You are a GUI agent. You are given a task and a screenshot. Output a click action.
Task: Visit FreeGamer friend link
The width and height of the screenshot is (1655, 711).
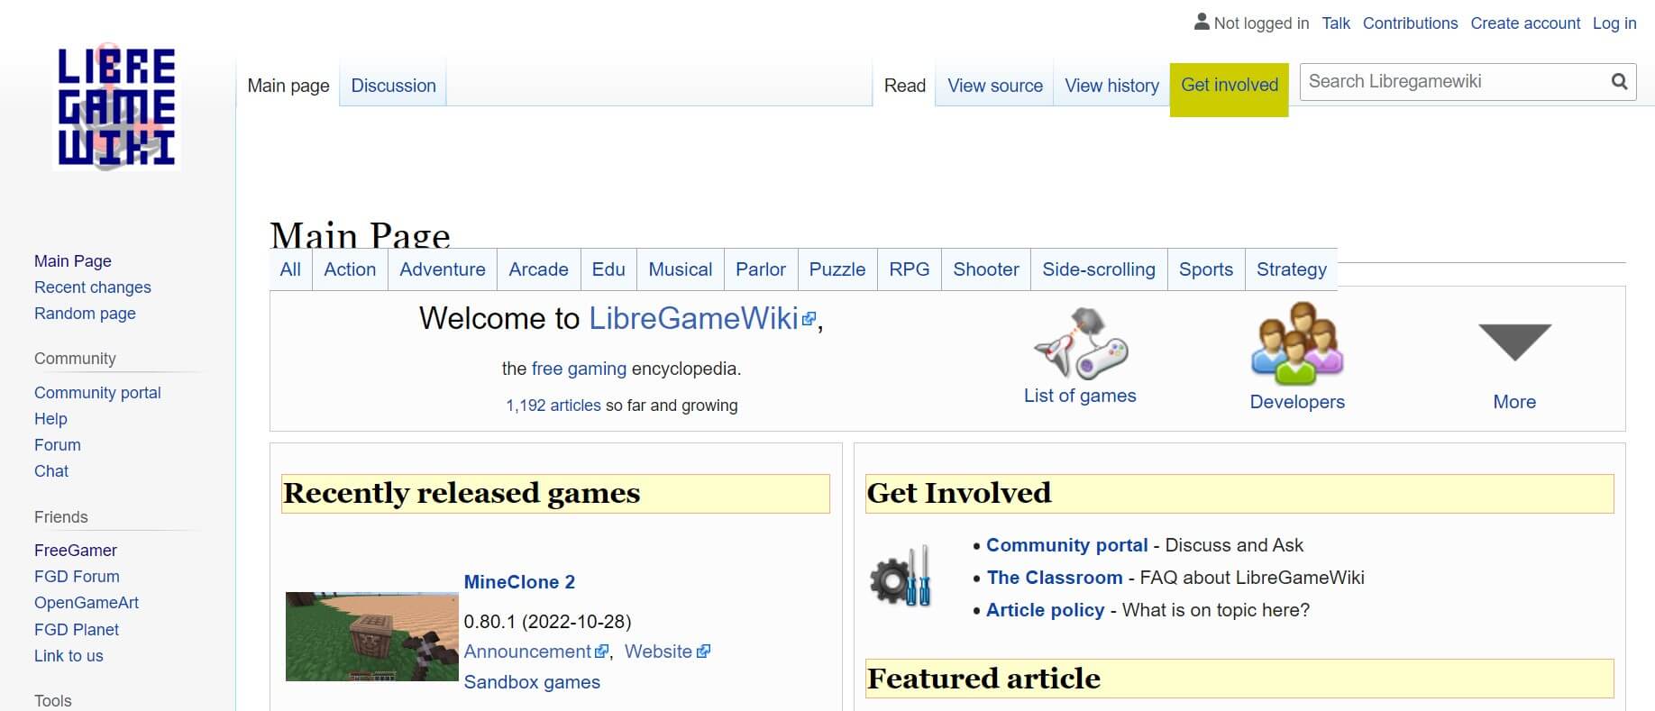coord(76,551)
